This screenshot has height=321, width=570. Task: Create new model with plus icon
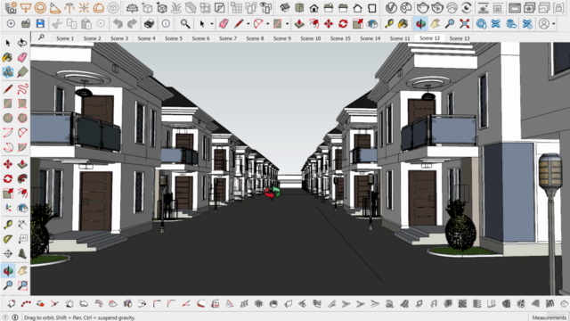pos(11,24)
